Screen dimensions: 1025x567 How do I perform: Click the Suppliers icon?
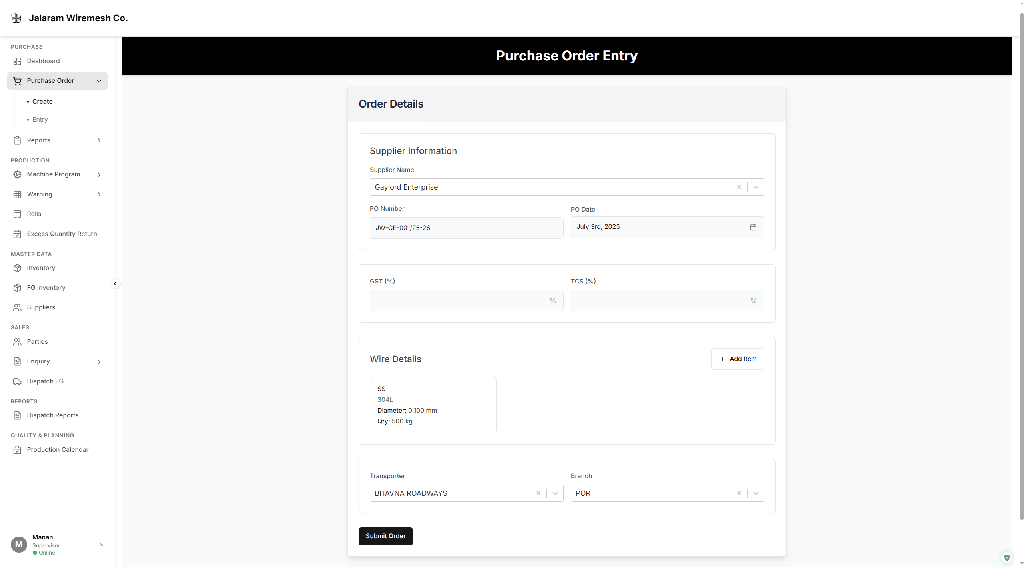(18, 307)
